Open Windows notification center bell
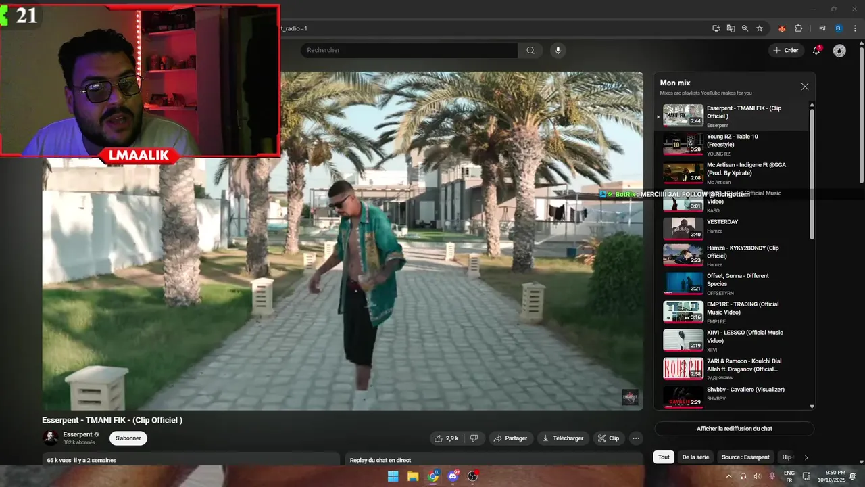Viewport: 865px width, 487px height. click(x=853, y=476)
